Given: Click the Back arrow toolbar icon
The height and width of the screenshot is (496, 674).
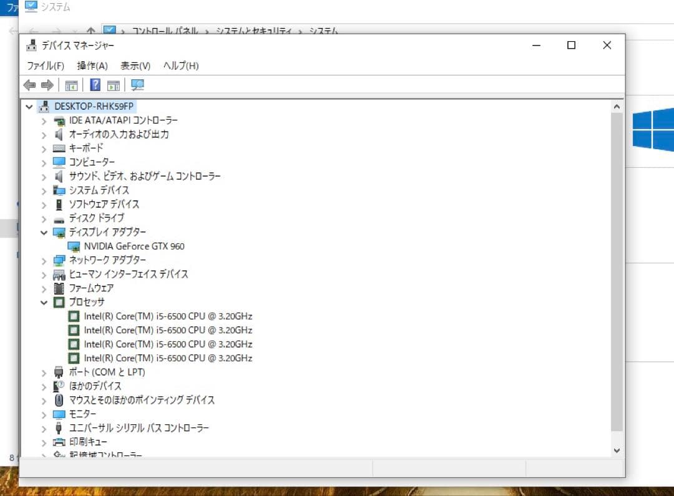Looking at the screenshot, I should [30, 85].
